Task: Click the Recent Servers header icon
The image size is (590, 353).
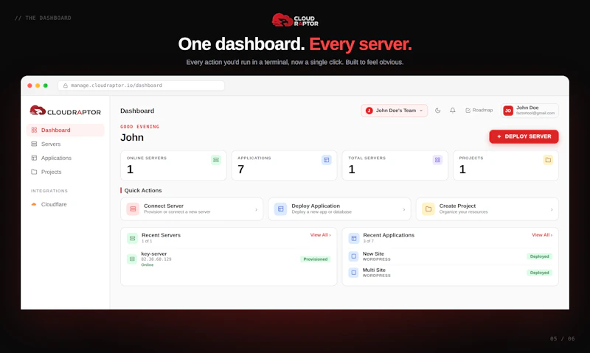Action: click(132, 238)
